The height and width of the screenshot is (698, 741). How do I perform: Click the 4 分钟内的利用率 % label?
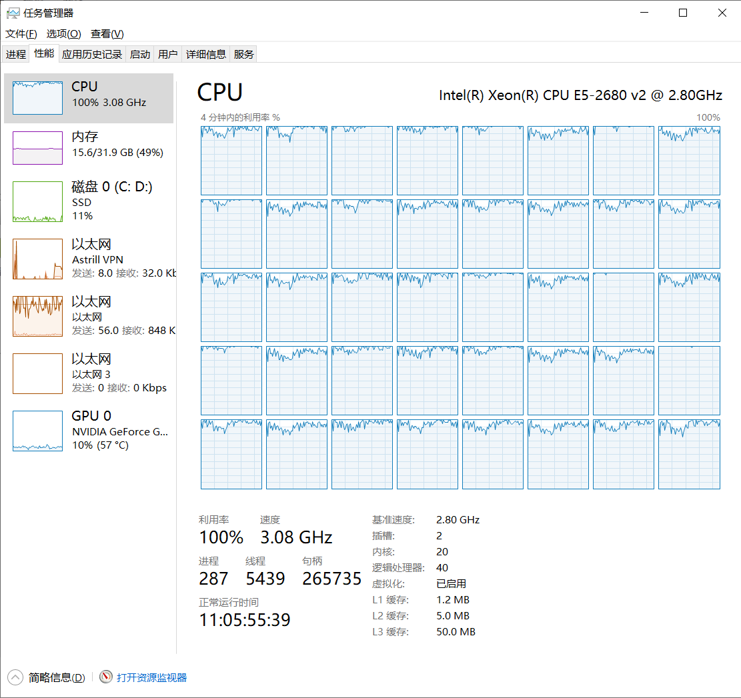pos(241,117)
